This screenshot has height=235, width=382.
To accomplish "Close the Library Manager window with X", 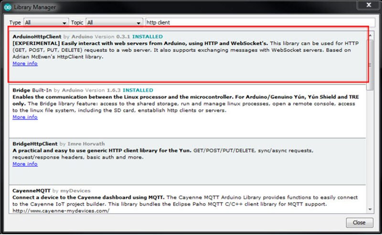I will (x=366, y=5).
